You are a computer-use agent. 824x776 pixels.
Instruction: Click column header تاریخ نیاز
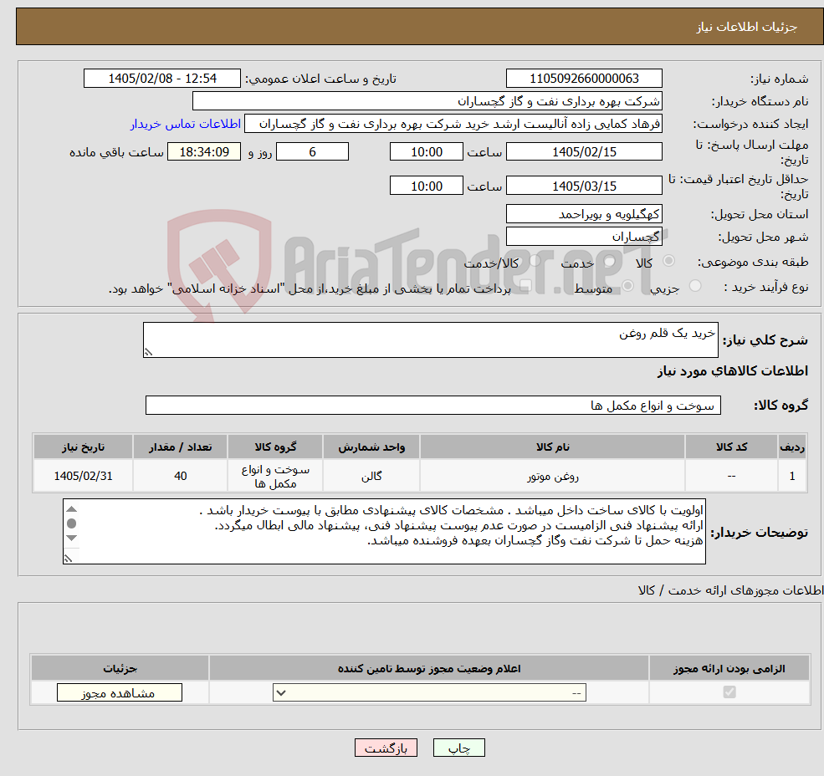[x=83, y=447]
